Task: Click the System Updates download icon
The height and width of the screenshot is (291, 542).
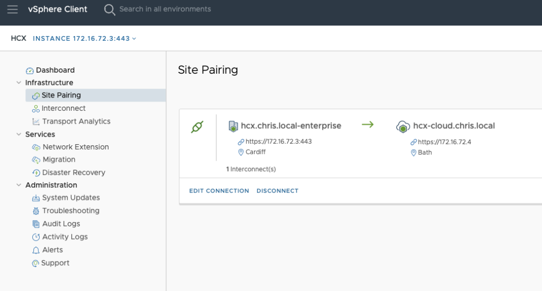Action: coord(35,198)
